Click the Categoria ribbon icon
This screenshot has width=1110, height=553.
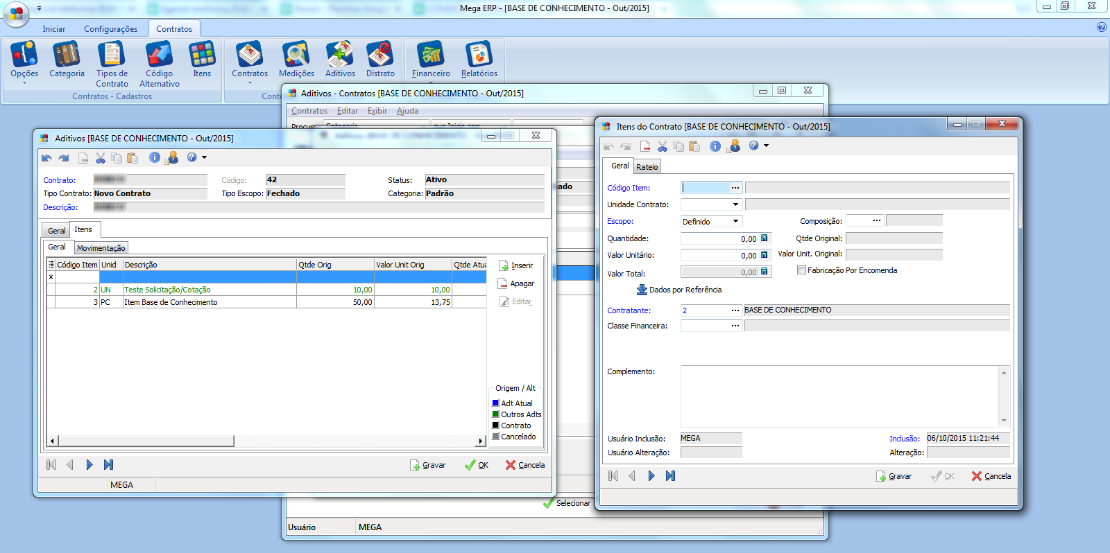[67, 59]
